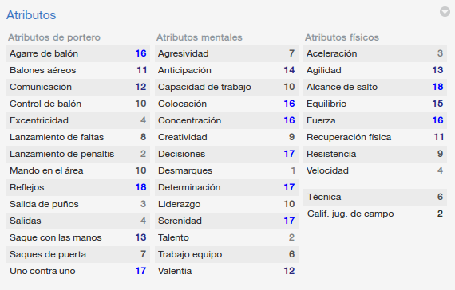Image resolution: width=455 pixels, height=290 pixels.
Task: Click the Lanzamiento de penaltis row
Action: (x=78, y=154)
